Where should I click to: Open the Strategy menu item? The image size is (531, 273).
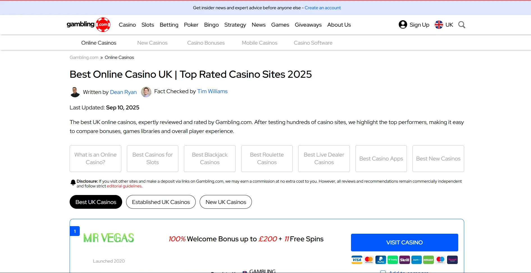coord(235,25)
